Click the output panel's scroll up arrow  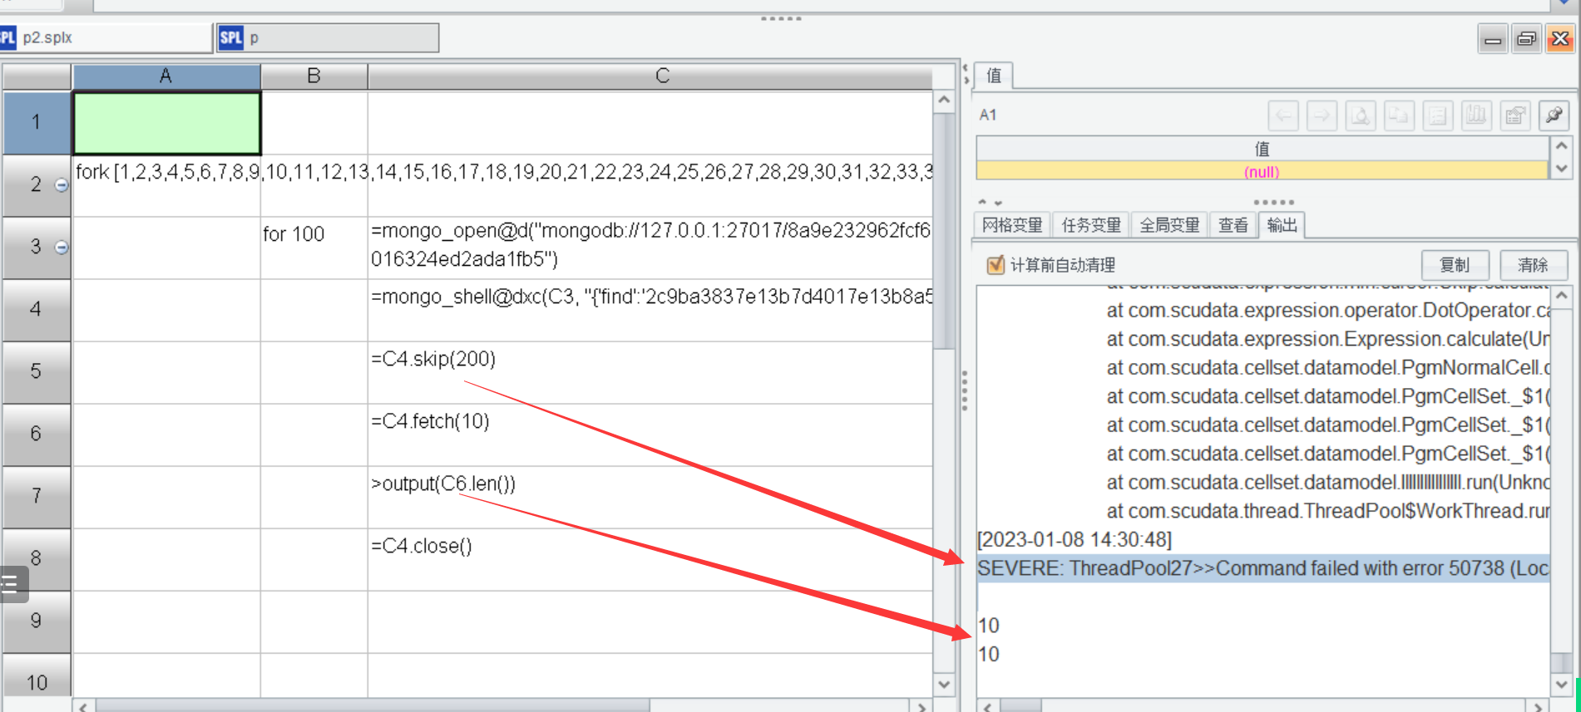tap(1562, 296)
